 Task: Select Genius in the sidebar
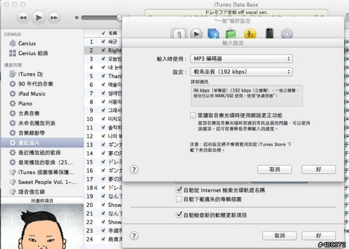coord(43,43)
